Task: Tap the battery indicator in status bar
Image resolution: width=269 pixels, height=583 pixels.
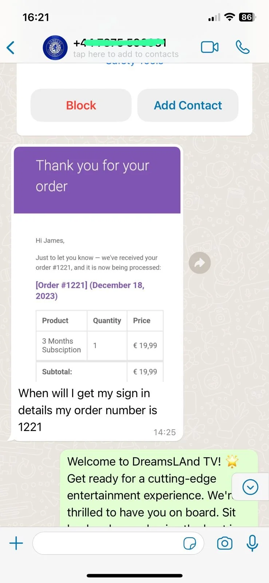Action: [x=247, y=17]
